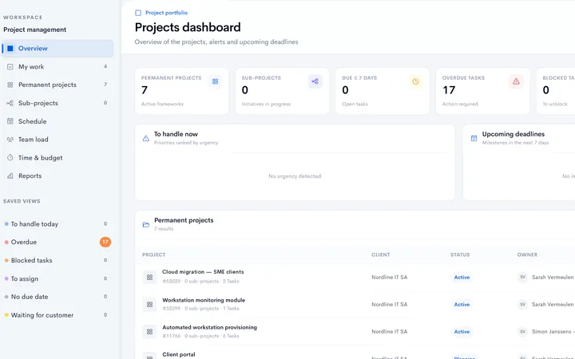Navigate to Sub-projects in sidebar
Viewport: 575px width, 359px height.
coord(57,103)
